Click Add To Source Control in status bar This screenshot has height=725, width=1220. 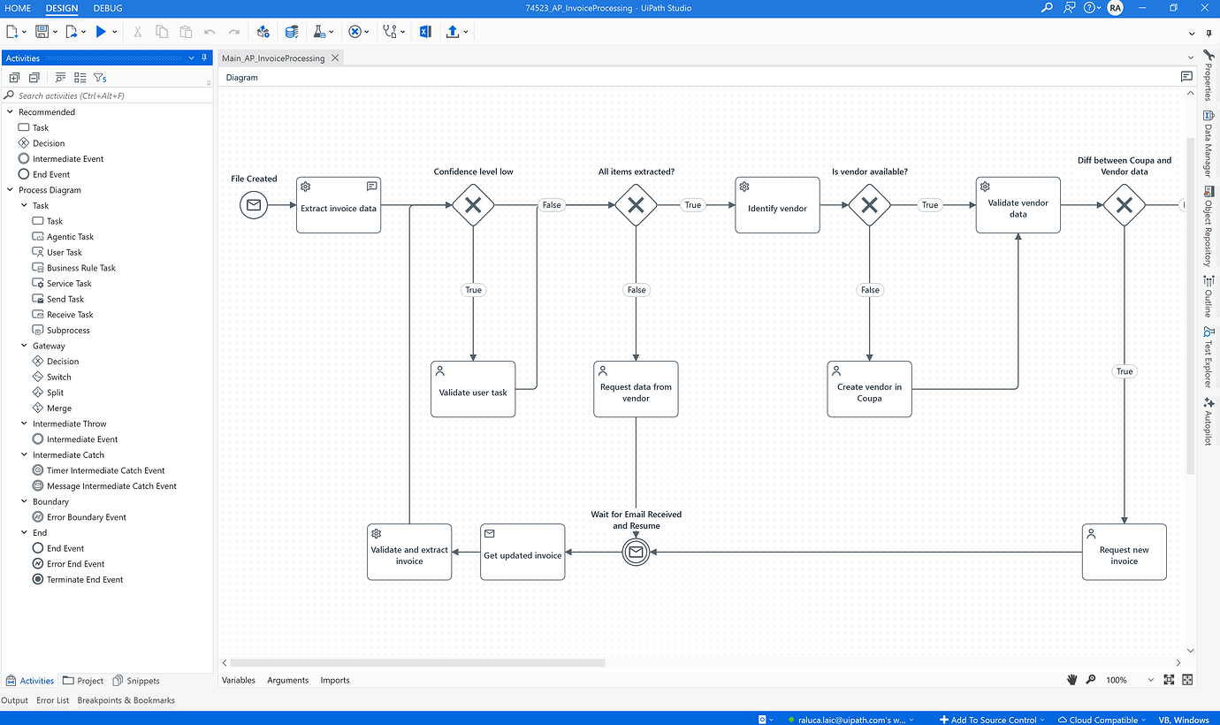[x=991, y=719]
